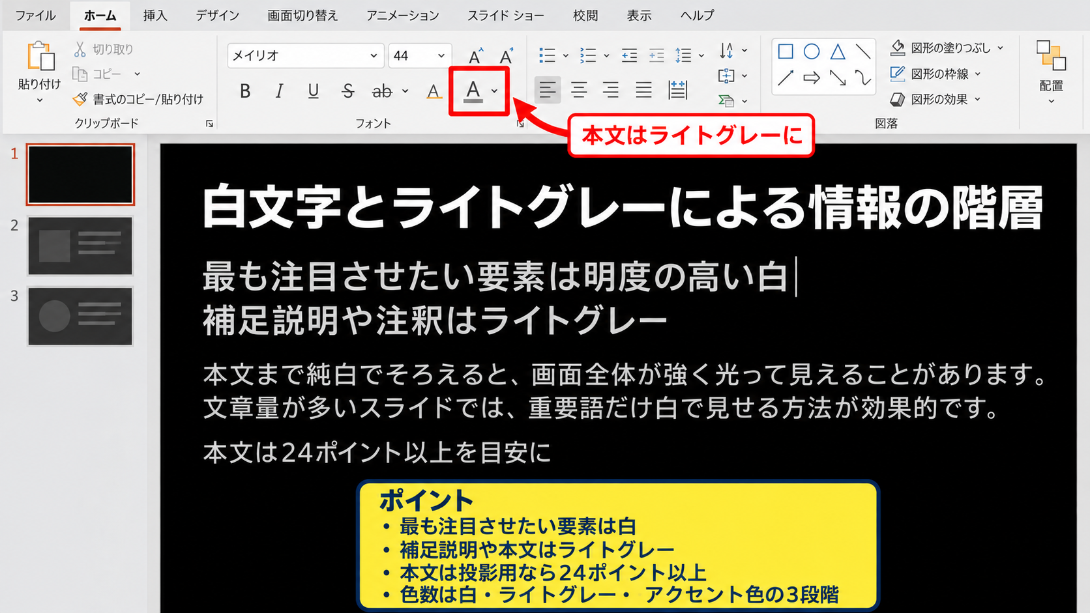Click the 配置 (Arrange) button
Screen dimensions: 1090x613
(x=1051, y=72)
